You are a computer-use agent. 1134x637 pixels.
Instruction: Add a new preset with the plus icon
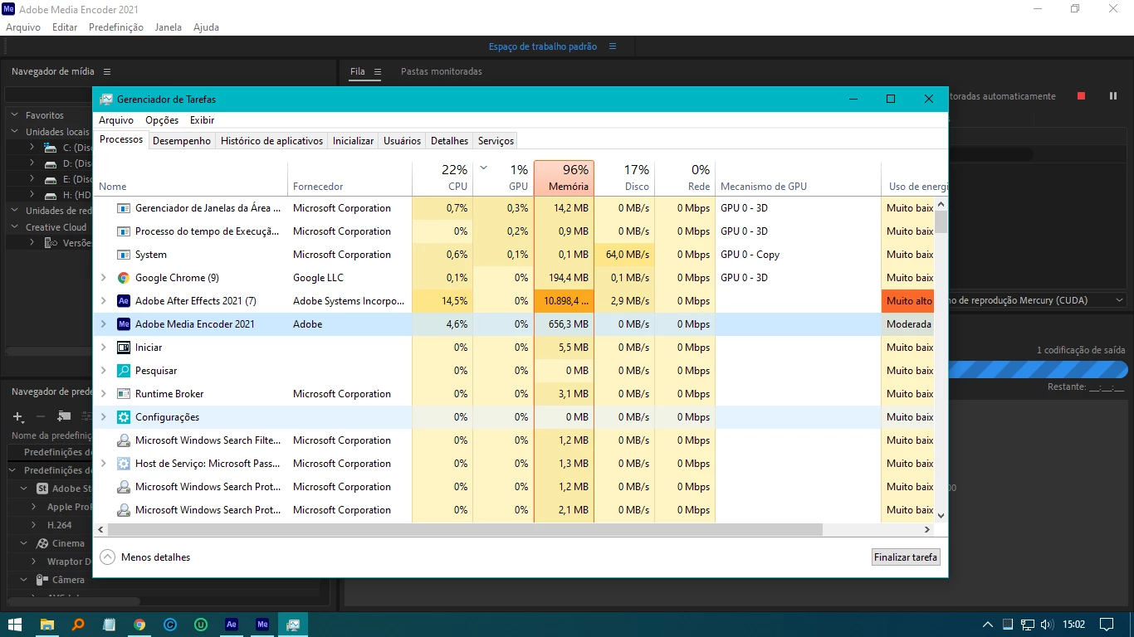[x=17, y=416]
